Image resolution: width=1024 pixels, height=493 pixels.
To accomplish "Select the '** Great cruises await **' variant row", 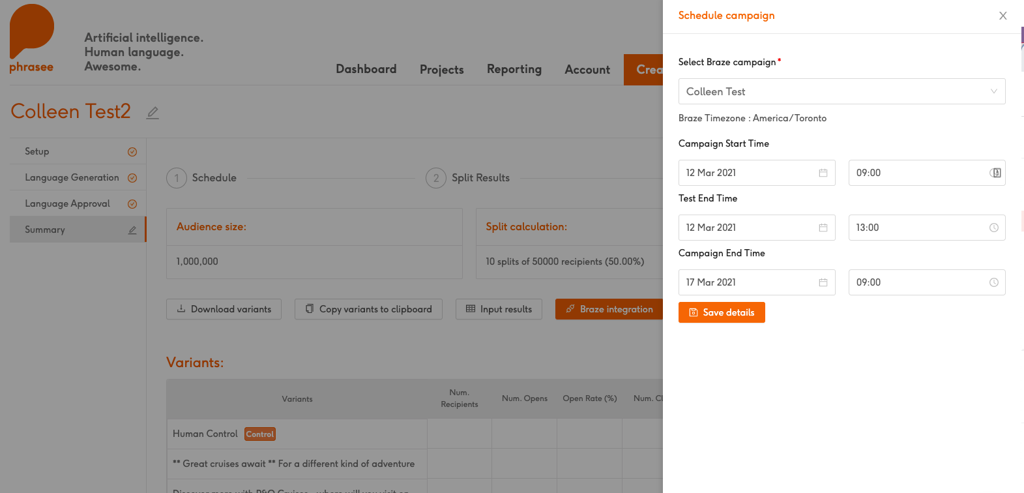I will (x=297, y=464).
